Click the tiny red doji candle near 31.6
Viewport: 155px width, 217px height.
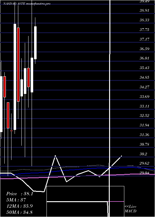click(11, 131)
